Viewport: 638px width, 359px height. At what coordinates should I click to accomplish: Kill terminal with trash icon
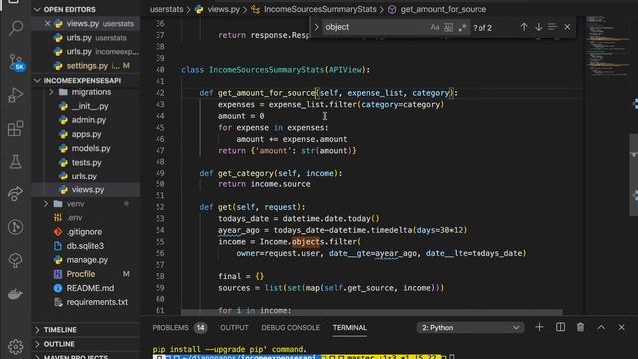click(x=580, y=328)
